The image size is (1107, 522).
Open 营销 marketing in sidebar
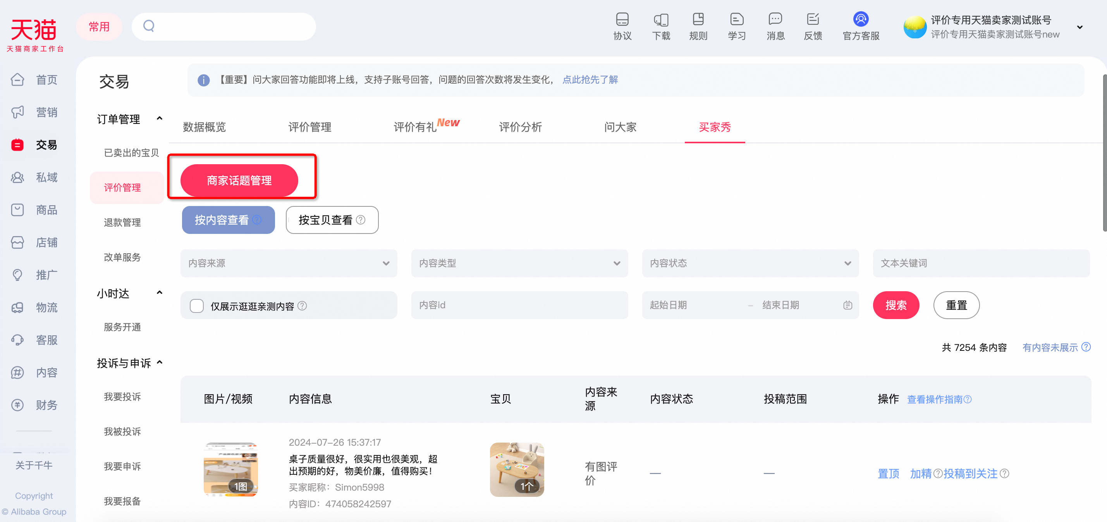pyautogui.click(x=34, y=112)
